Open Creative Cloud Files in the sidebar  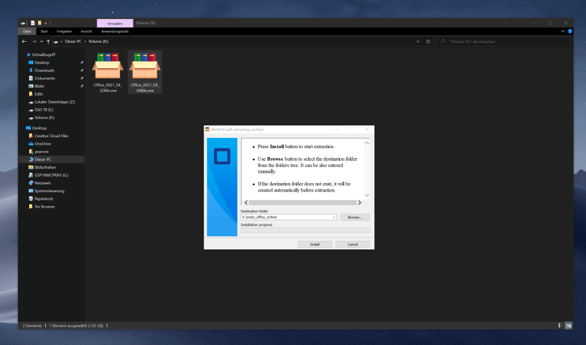[x=51, y=136]
